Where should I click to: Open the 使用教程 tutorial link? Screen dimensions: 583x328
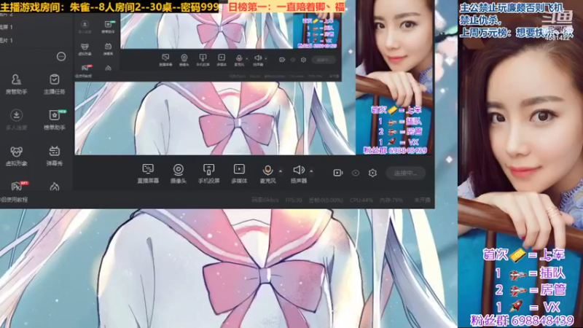pos(14,200)
